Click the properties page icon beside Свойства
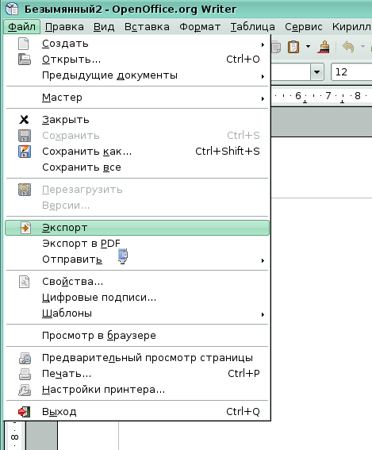 pyautogui.click(x=24, y=282)
